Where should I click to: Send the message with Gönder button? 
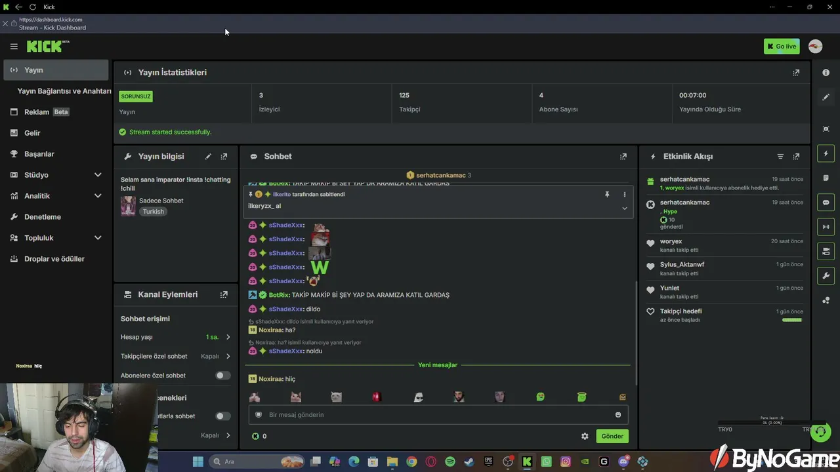pyautogui.click(x=612, y=436)
